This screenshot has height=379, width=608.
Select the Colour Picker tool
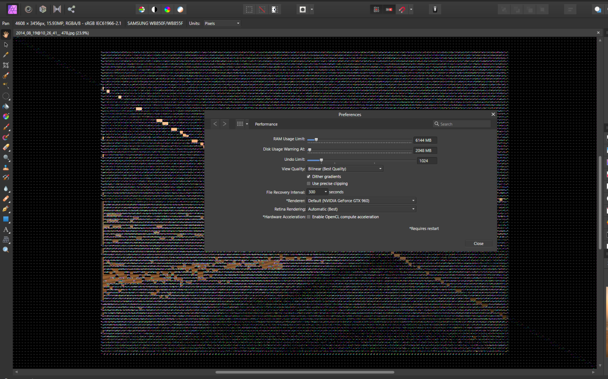6,55
